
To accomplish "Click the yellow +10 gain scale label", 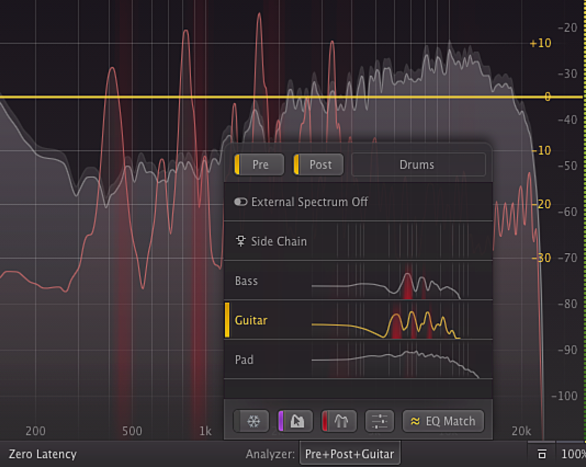I will [540, 44].
